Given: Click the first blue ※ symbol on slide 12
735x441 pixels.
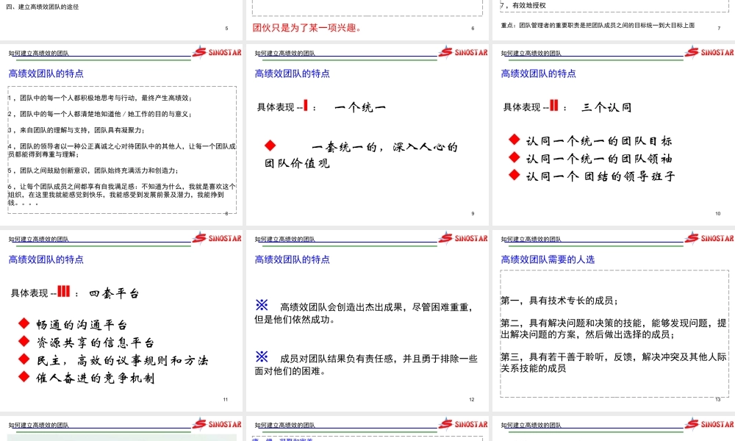Looking at the screenshot, I should tap(262, 305).
